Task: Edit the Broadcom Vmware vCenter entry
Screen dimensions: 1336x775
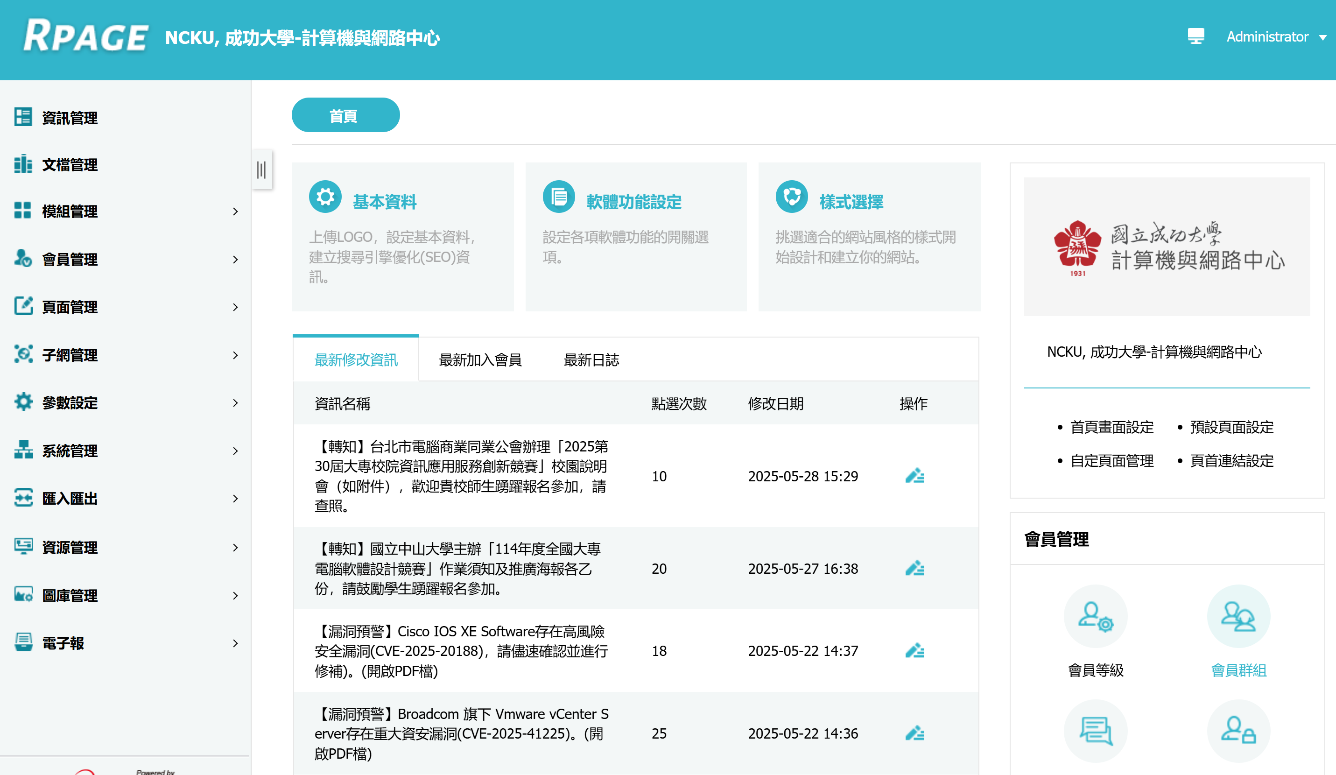Action: [x=914, y=733]
